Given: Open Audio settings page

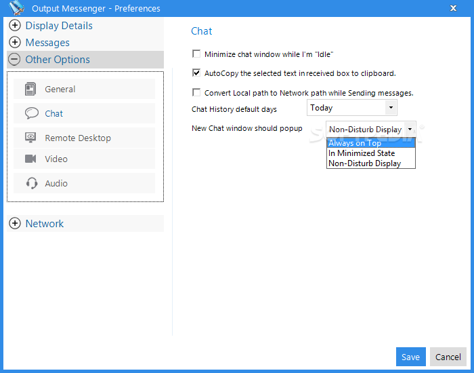Looking at the screenshot, I should point(85,183).
